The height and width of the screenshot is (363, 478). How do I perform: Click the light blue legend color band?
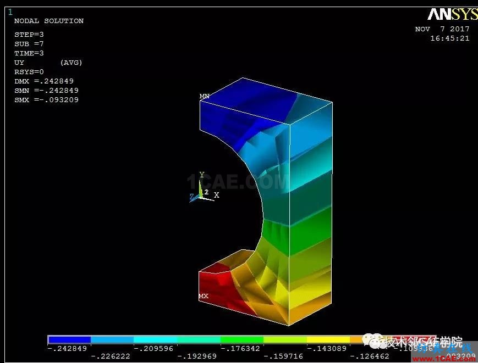112,339
